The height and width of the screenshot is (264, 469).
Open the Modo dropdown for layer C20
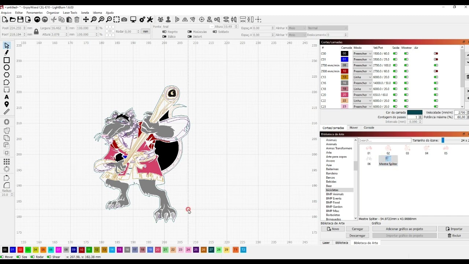362,95
